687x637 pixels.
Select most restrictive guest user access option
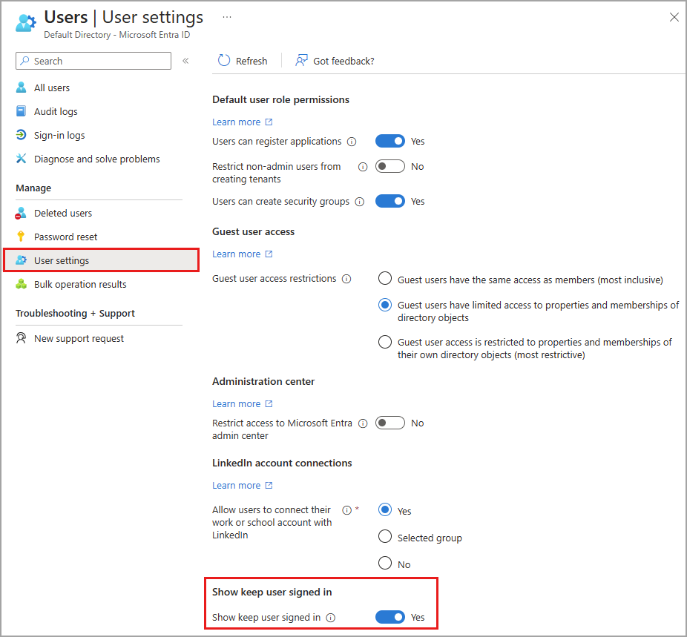385,342
